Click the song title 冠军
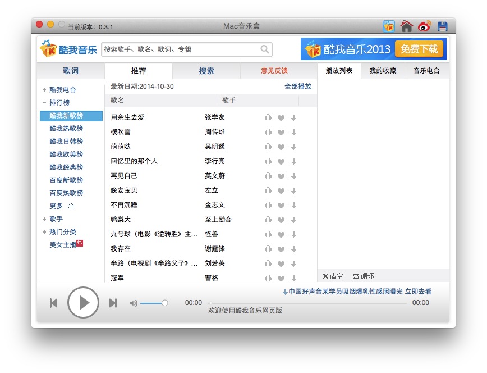 tap(117, 278)
